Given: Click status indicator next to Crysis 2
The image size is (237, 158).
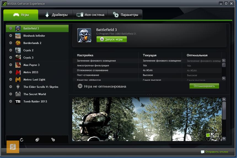Looking at the screenshot, I should [x=10, y=50].
